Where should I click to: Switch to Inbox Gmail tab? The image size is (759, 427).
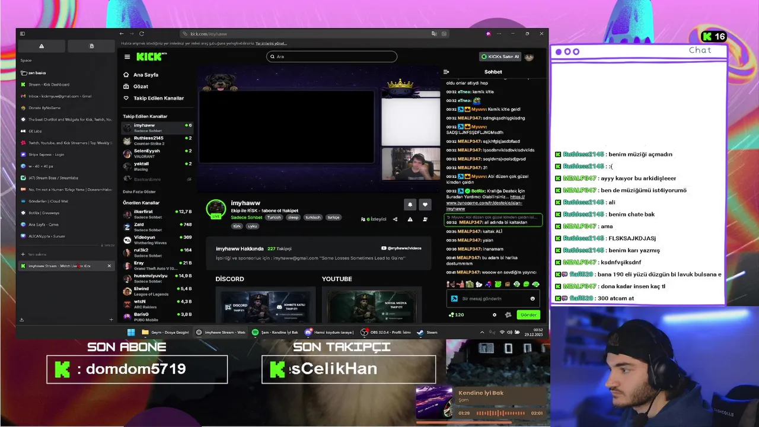(66, 96)
